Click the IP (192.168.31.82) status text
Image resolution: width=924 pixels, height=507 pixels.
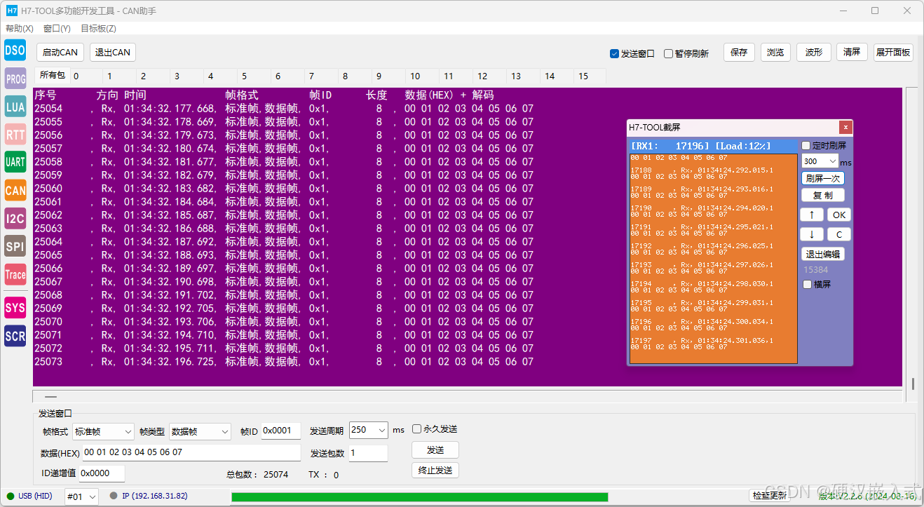coord(155,496)
